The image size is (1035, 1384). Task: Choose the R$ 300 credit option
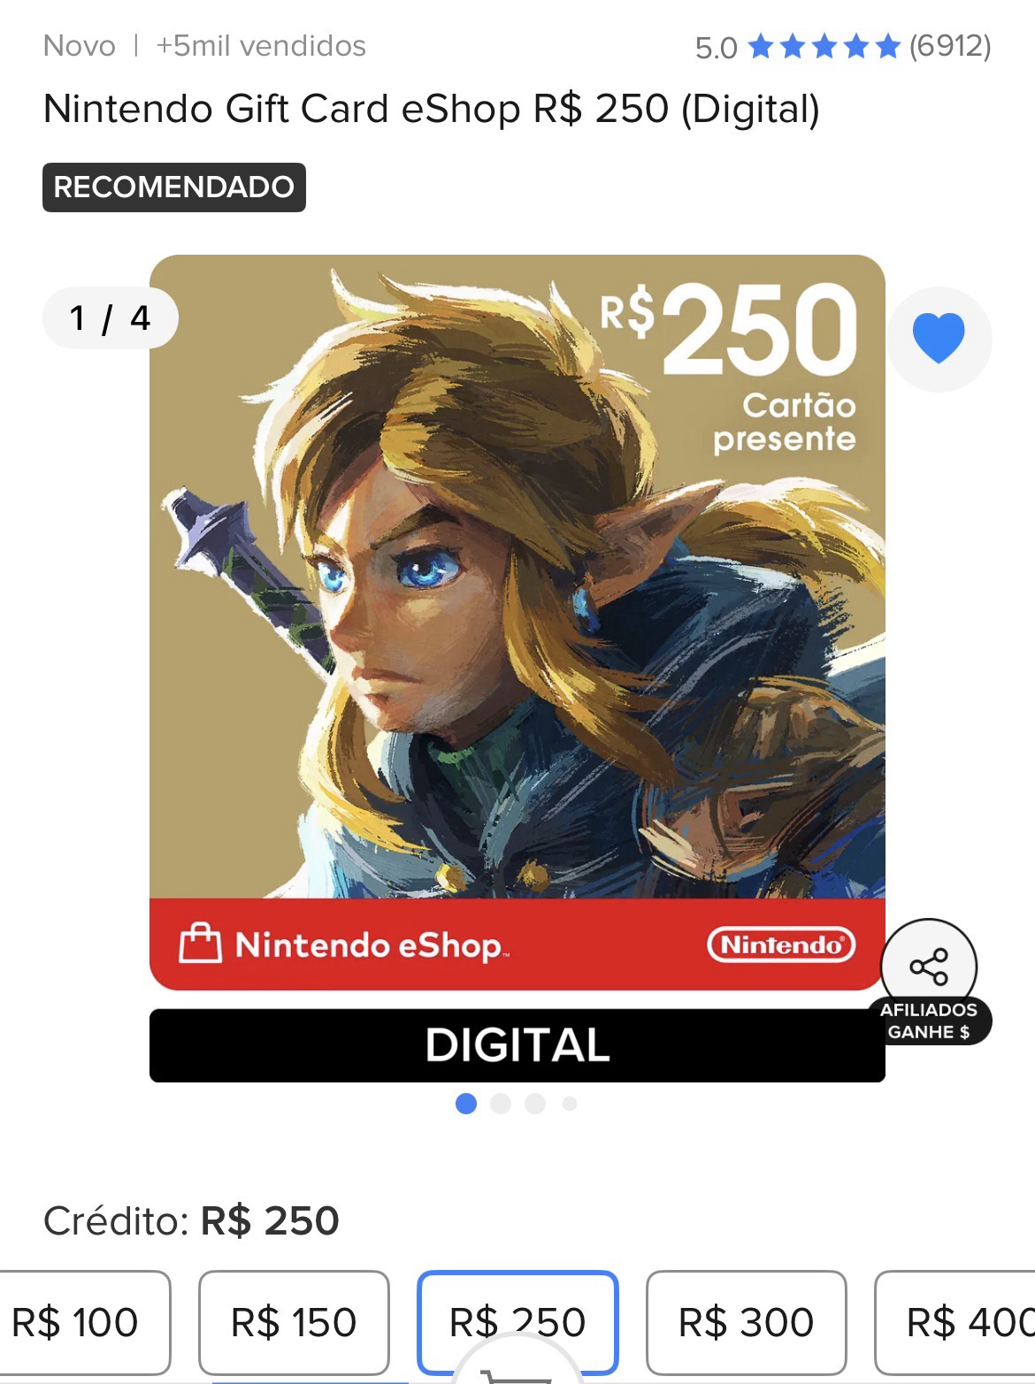click(x=746, y=1322)
